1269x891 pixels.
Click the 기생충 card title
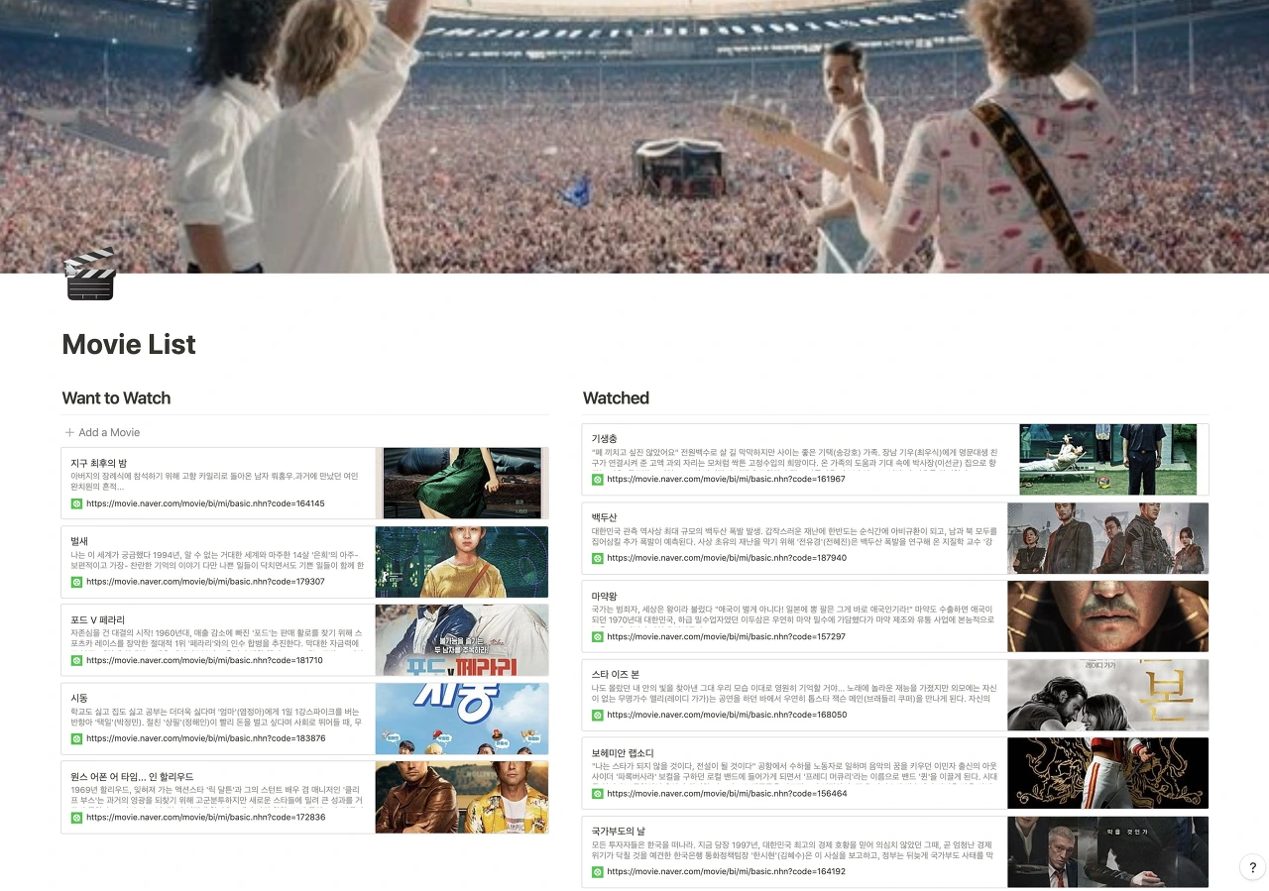click(605, 438)
